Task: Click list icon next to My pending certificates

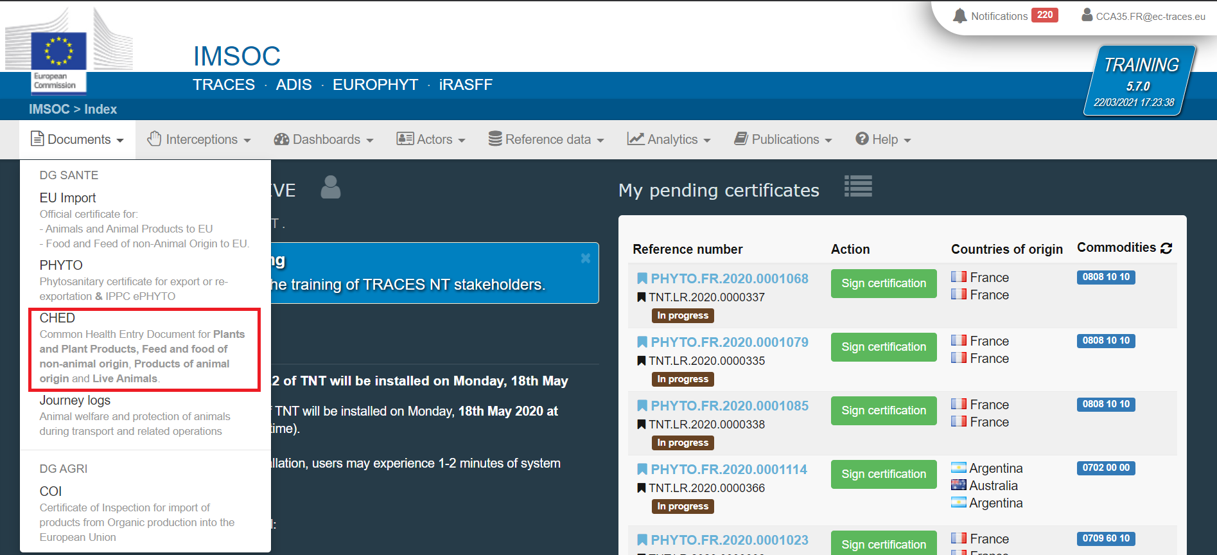Action: click(x=858, y=186)
